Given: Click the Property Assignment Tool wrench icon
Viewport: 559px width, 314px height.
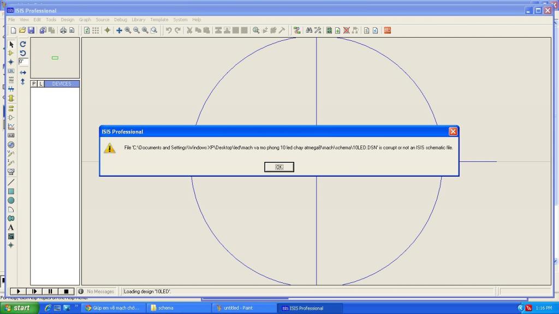Looking at the screenshot, I should 318,31.
